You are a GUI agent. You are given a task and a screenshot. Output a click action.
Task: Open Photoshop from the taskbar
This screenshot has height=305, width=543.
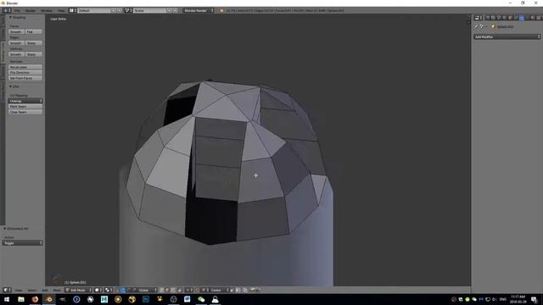pos(146,299)
